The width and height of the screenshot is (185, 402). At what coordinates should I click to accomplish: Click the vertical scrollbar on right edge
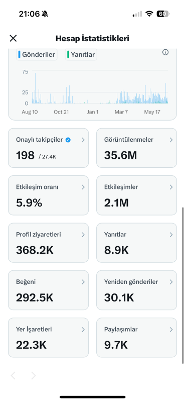(182, 285)
